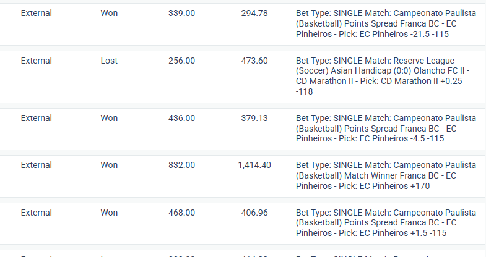Click External label in the 468.00 row

click(x=37, y=213)
